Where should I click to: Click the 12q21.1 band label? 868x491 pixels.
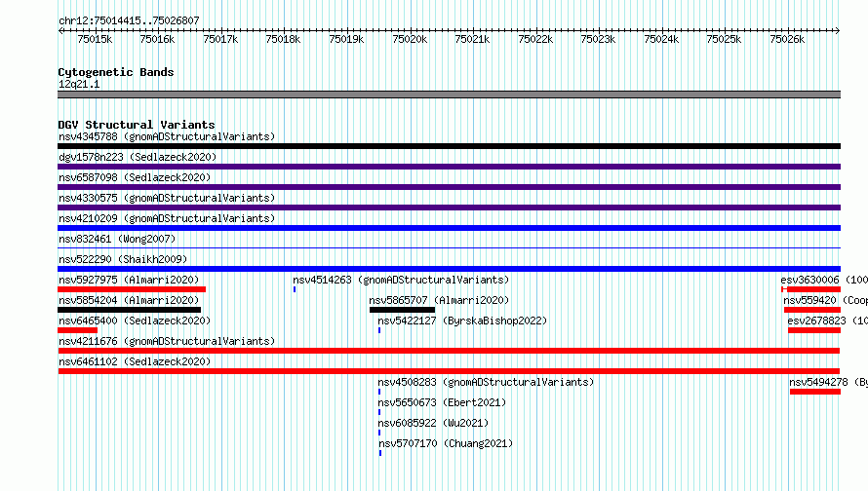pyautogui.click(x=79, y=84)
